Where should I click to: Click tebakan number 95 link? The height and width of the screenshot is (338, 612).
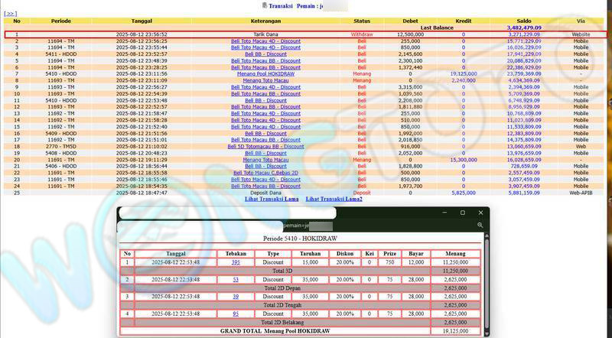pyautogui.click(x=236, y=313)
